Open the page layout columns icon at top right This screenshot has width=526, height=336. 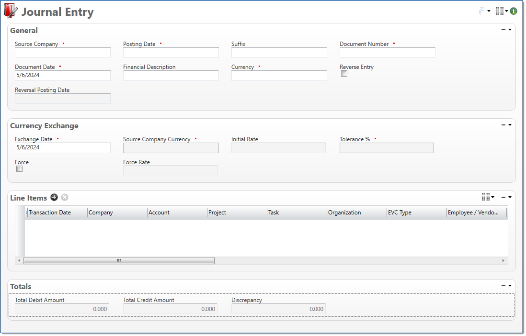click(x=500, y=11)
